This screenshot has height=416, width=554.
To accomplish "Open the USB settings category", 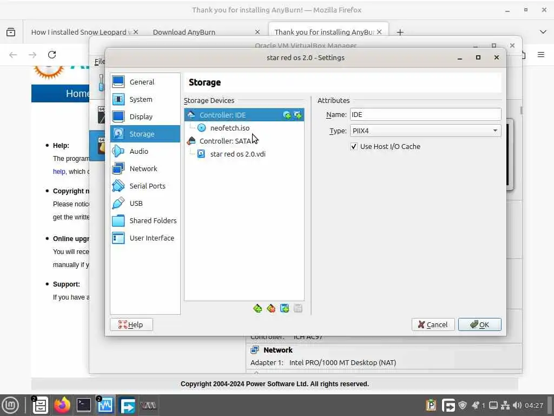I will point(145,204).
